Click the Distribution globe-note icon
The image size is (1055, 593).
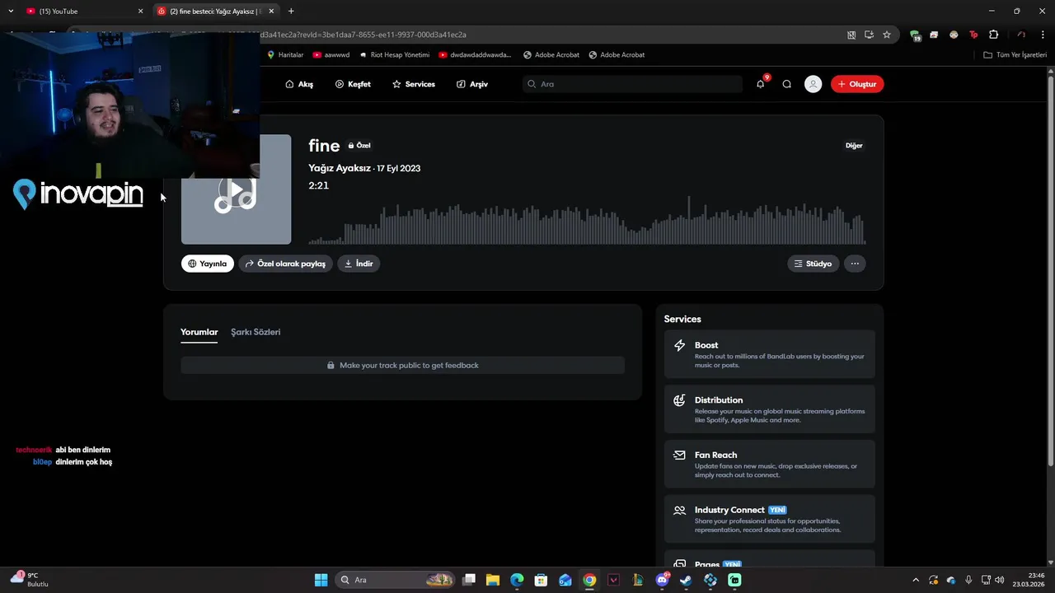679,400
